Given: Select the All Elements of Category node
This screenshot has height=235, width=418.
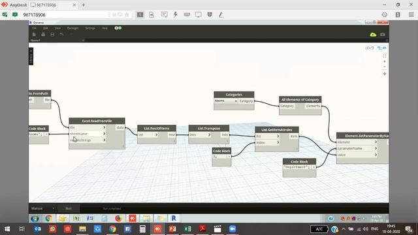Looking at the screenshot, I should pos(300,100).
